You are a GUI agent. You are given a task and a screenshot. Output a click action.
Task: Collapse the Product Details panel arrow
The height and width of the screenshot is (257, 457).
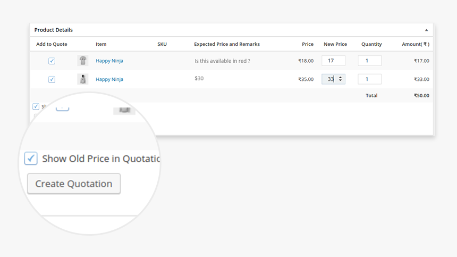coord(426,30)
